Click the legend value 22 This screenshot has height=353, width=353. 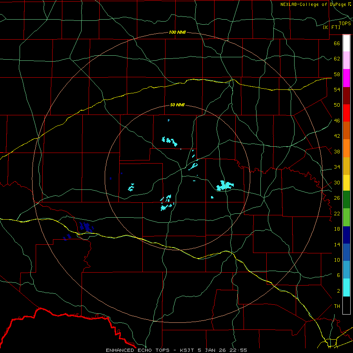click(x=337, y=213)
